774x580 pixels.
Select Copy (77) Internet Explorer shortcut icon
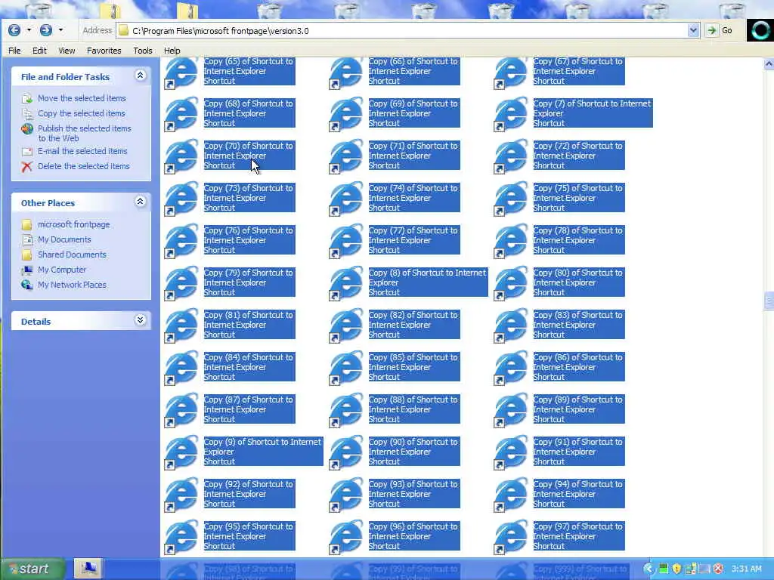point(346,241)
